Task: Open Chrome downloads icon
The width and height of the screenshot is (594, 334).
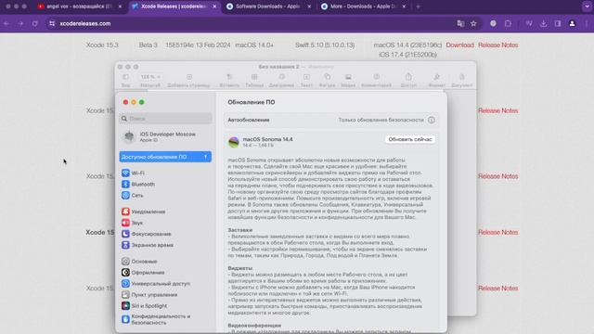Action: coord(544,23)
